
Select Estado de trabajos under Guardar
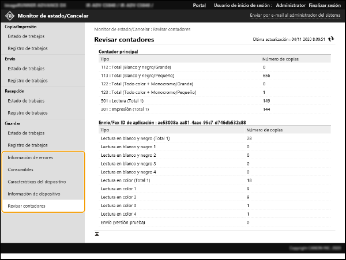pyautogui.click(x=25, y=133)
